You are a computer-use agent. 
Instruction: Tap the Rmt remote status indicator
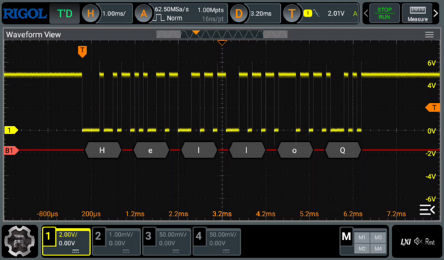(430, 242)
